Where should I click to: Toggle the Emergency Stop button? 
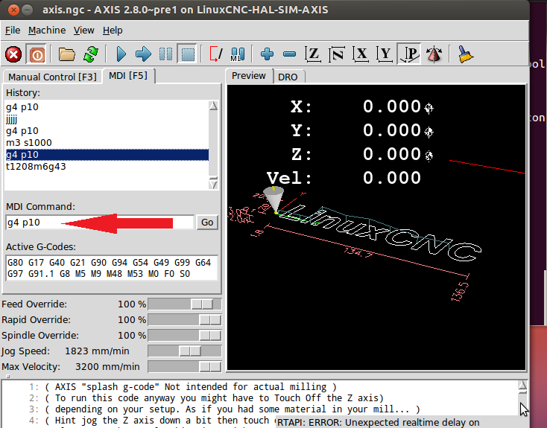tap(13, 54)
